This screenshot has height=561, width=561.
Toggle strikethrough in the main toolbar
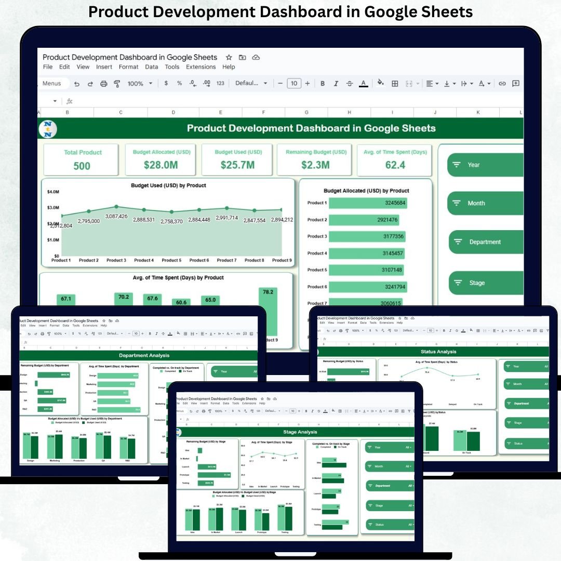click(350, 84)
